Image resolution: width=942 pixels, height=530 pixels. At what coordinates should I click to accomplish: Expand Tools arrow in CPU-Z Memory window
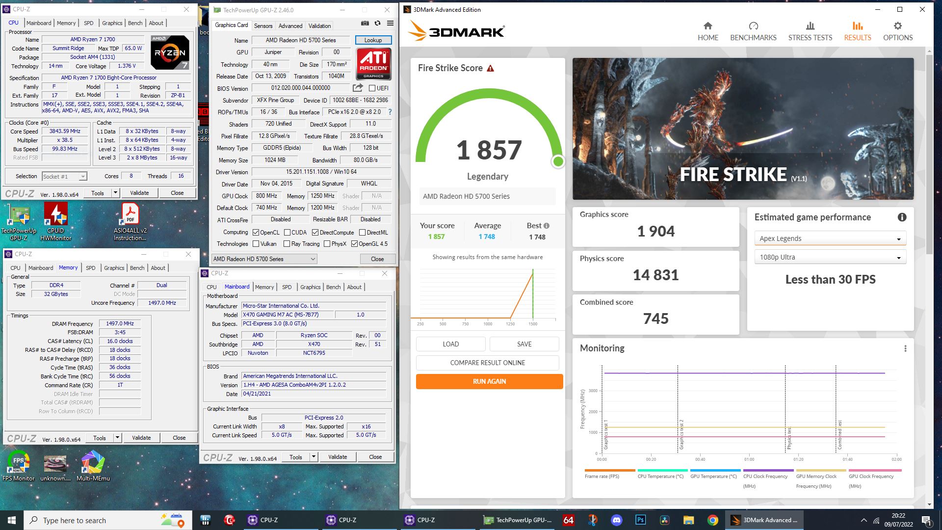click(118, 438)
